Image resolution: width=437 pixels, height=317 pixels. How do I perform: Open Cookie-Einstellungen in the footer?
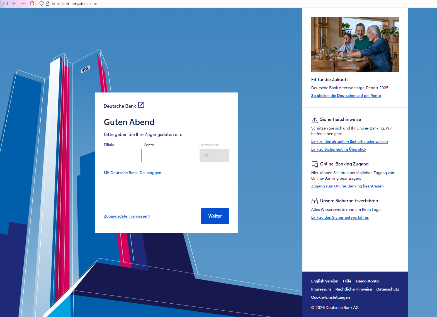click(x=330, y=297)
